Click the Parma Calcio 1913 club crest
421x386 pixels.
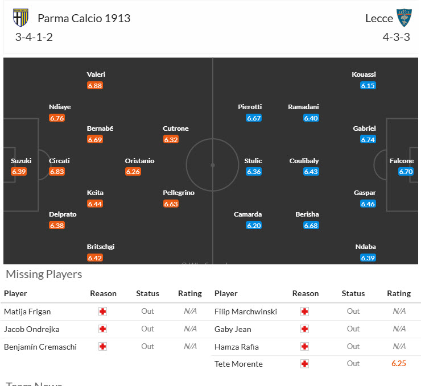20,18
